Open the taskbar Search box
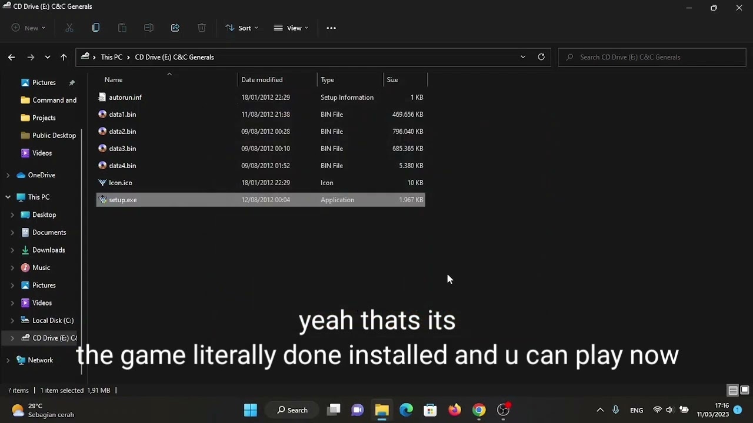The width and height of the screenshot is (753, 423). coord(292,410)
